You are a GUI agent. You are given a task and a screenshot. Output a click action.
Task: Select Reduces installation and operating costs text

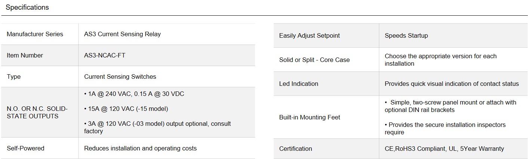tap(140, 148)
